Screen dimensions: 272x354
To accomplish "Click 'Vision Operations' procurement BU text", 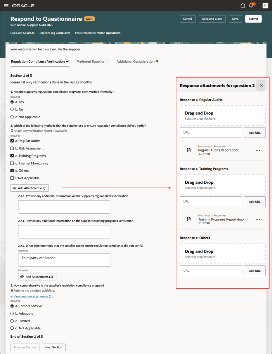I will click(109, 33).
